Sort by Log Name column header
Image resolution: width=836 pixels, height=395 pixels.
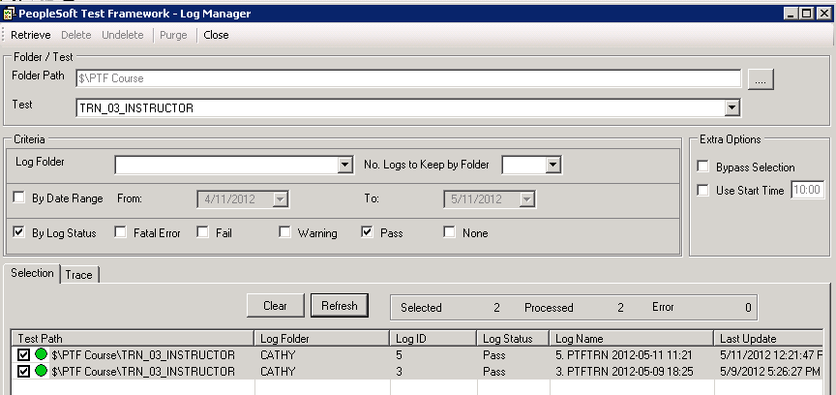(632, 339)
